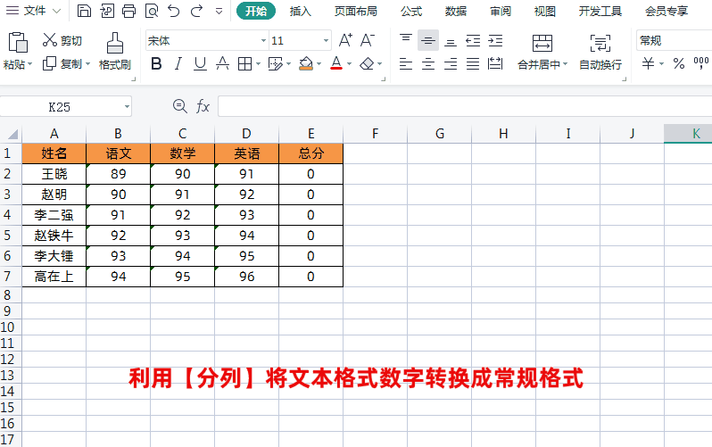Switch to the 数据 tab
This screenshot has height=447, width=712.
[456, 11]
